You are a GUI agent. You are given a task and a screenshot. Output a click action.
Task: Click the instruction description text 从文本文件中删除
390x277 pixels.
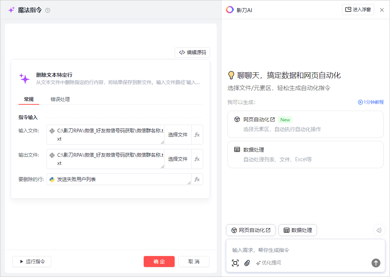pyautogui.click(x=118, y=83)
